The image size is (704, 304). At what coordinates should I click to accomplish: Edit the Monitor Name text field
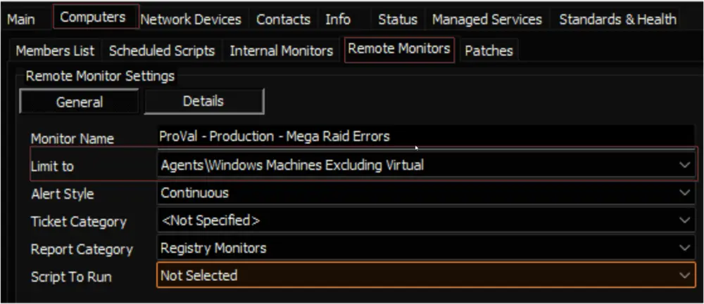coord(425,136)
